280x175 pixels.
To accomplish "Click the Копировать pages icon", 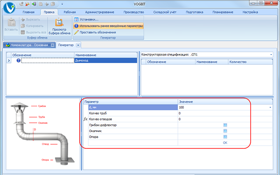I will pos(23,26).
